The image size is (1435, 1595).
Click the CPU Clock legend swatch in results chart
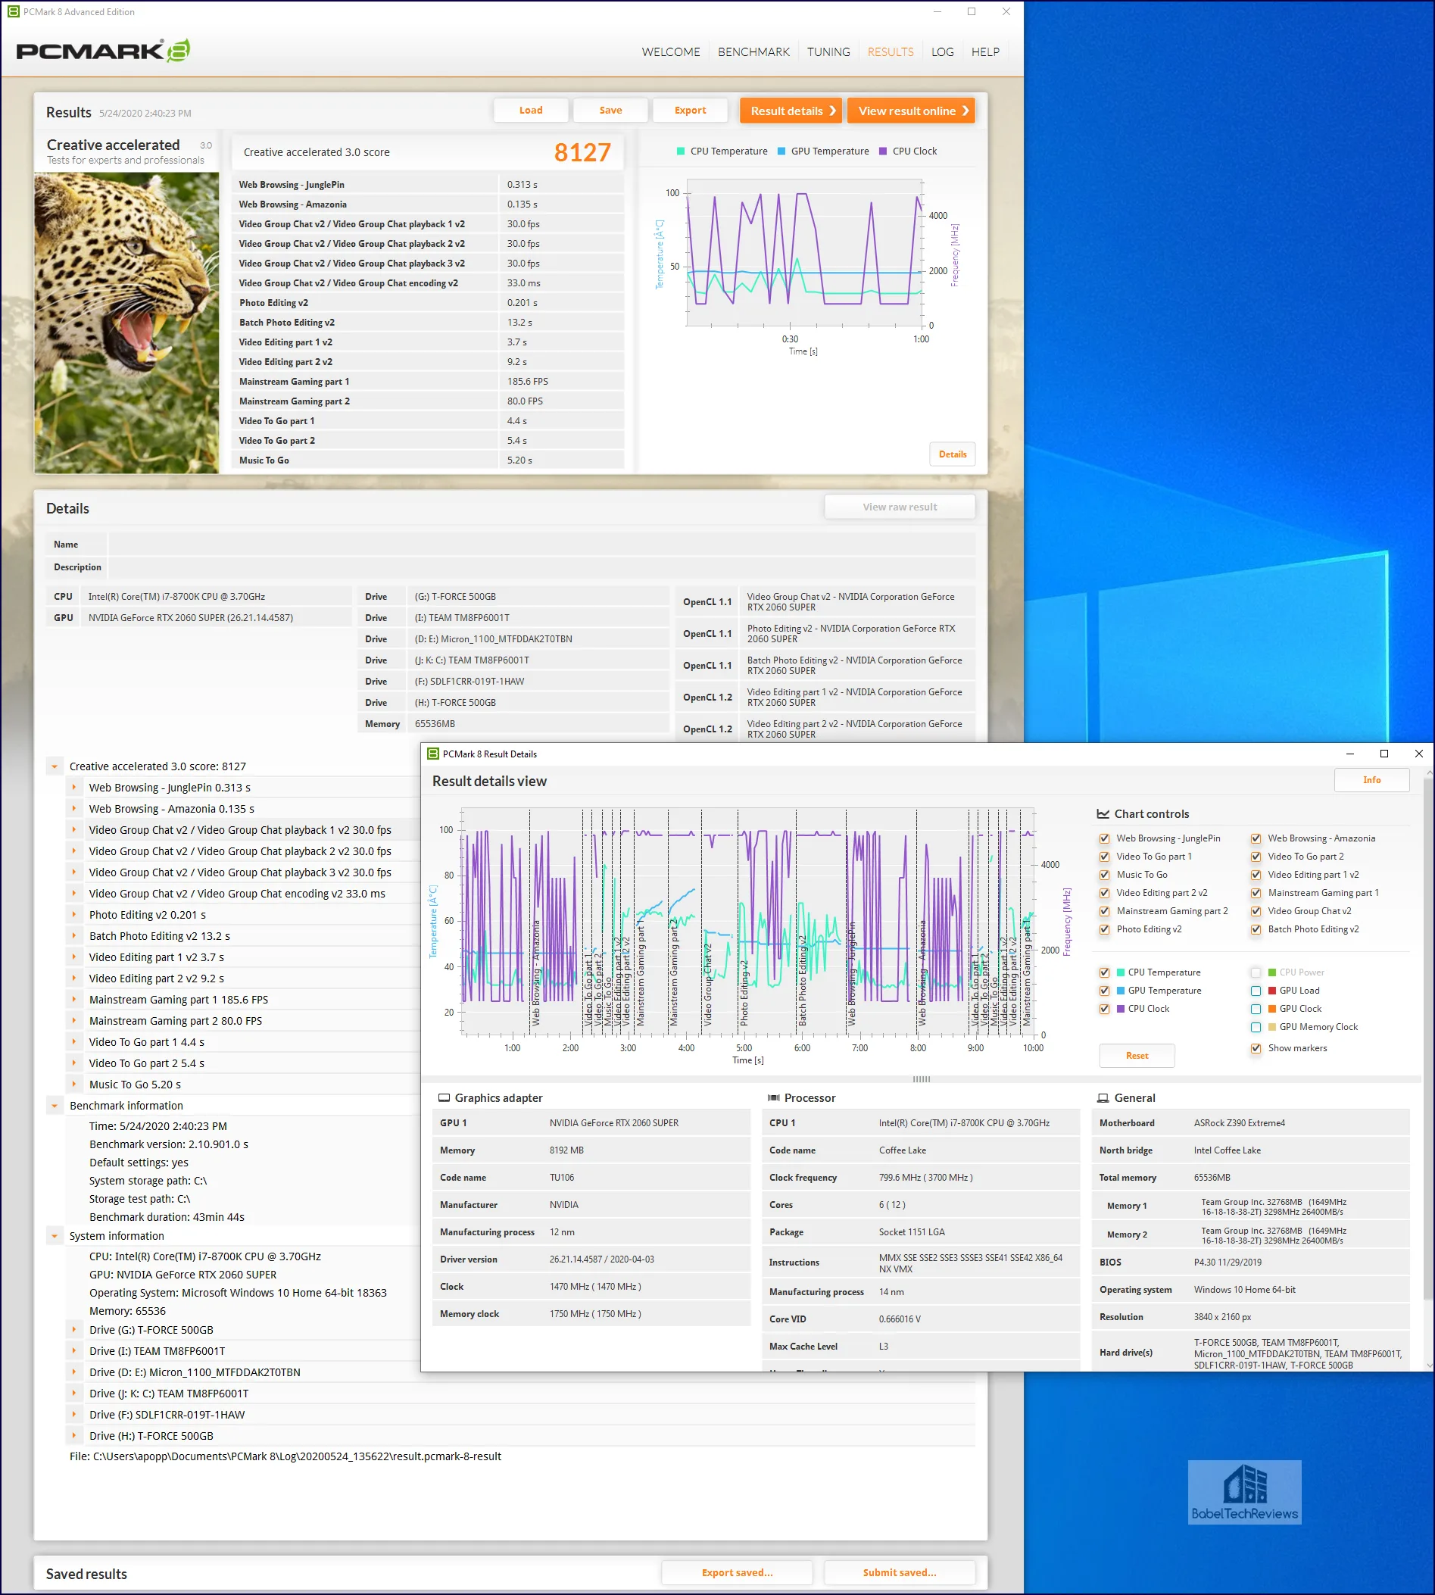[x=883, y=151]
